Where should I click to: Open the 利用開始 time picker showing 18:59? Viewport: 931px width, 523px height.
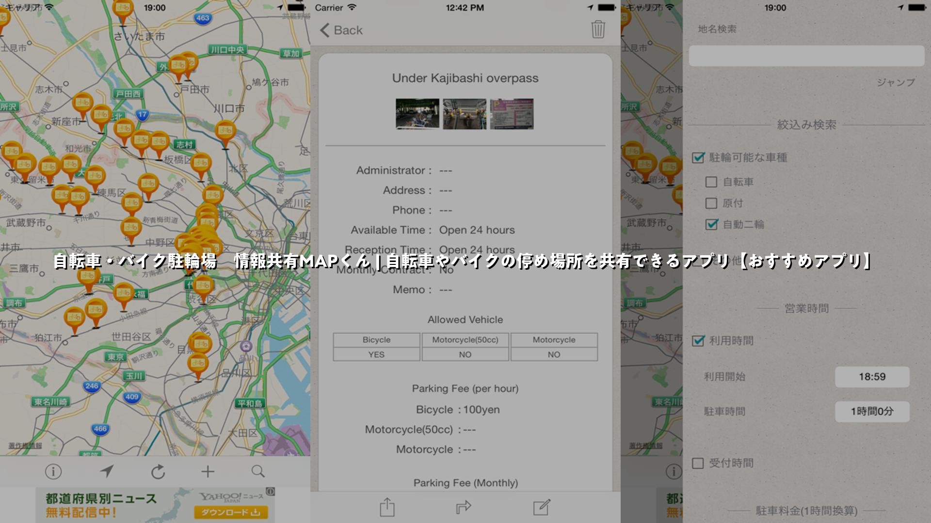[x=872, y=377]
